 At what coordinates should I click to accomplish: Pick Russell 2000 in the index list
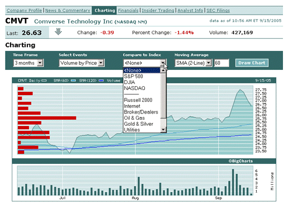click(x=141, y=100)
